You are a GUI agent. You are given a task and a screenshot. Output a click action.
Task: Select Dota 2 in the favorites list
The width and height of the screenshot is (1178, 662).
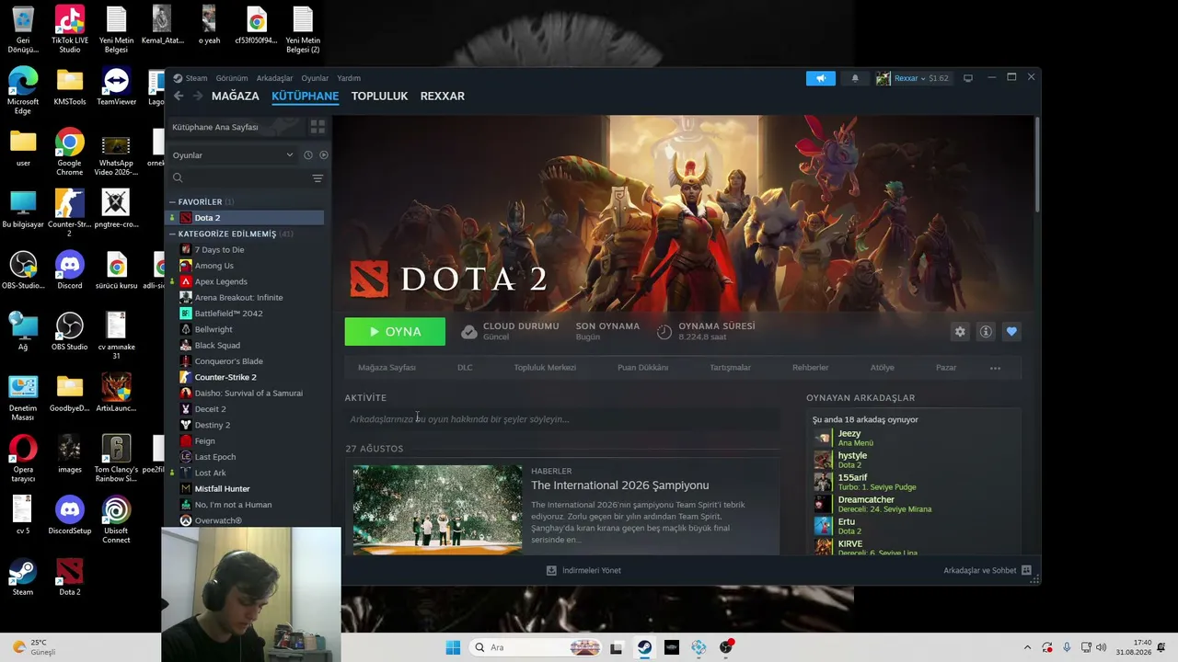coord(244,218)
